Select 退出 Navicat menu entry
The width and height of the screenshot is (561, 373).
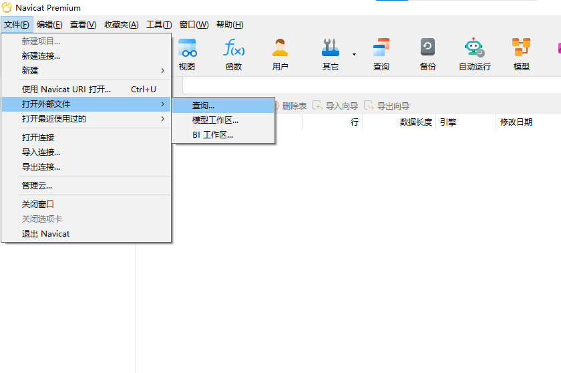[86, 234]
